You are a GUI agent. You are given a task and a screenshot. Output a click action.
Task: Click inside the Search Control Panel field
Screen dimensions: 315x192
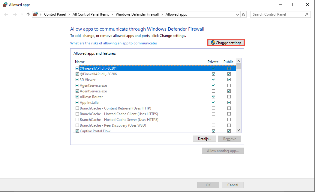[276, 14]
